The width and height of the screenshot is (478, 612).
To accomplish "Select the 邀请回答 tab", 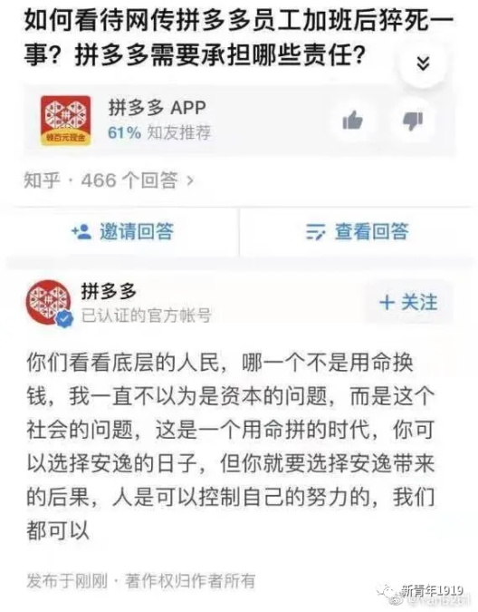I will (122, 232).
